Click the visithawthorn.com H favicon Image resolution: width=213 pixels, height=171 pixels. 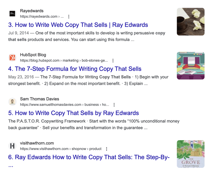(x=12, y=146)
